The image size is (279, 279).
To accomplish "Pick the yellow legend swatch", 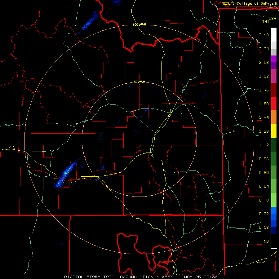I will coord(274,131).
